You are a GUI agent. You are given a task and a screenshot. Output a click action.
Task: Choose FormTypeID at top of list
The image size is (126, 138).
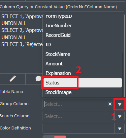coord(82,17)
